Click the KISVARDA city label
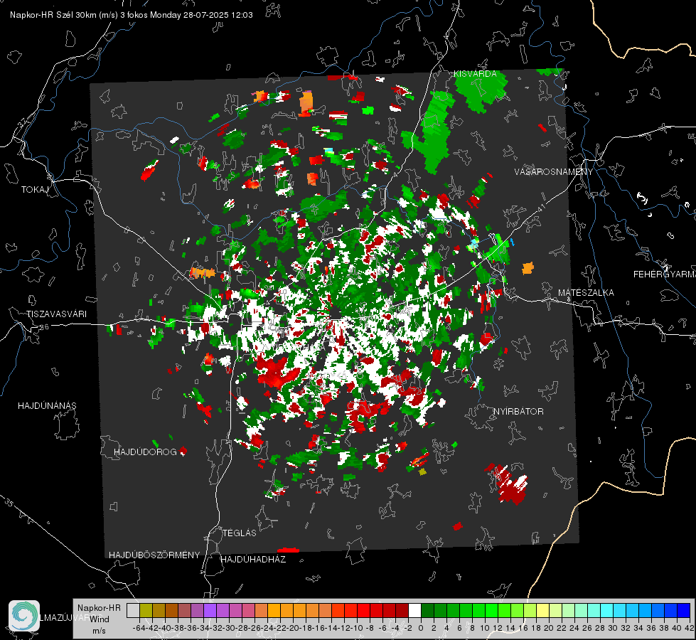Viewport: 696px width, 640px height. click(x=475, y=74)
